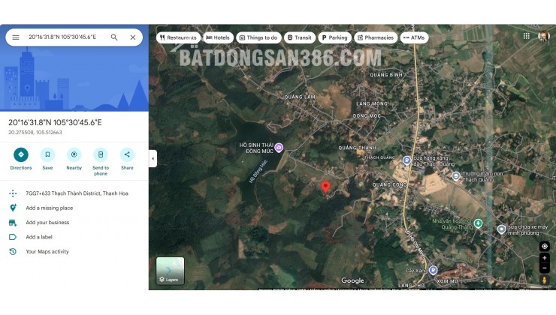Viewport: 556px width, 315px height.
Task: Select the Pharmacies chip
Action: pyautogui.click(x=376, y=37)
